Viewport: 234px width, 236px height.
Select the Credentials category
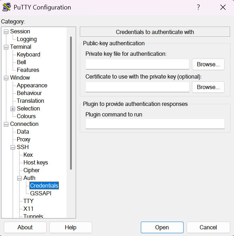coord(44,186)
